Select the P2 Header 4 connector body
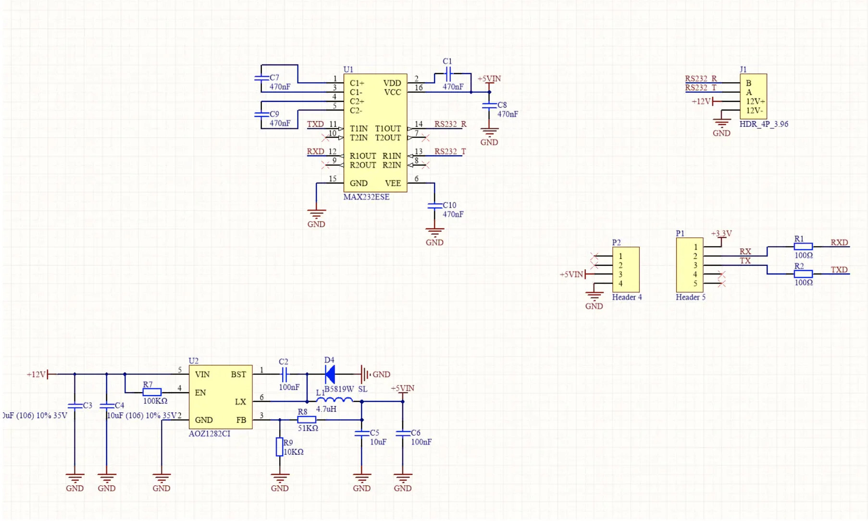868x521 pixels. point(626,270)
